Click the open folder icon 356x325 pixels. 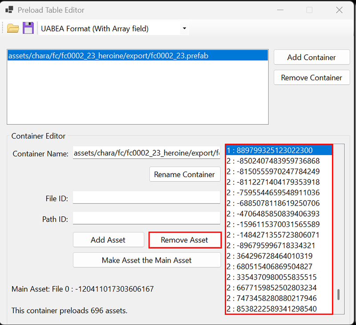tap(13, 29)
